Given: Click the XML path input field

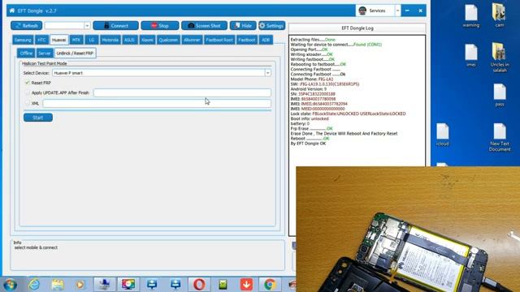Looking at the screenshot, I should coord(157,103).
